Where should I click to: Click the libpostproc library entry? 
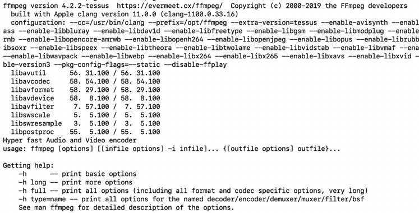click(x=85, y=132)
